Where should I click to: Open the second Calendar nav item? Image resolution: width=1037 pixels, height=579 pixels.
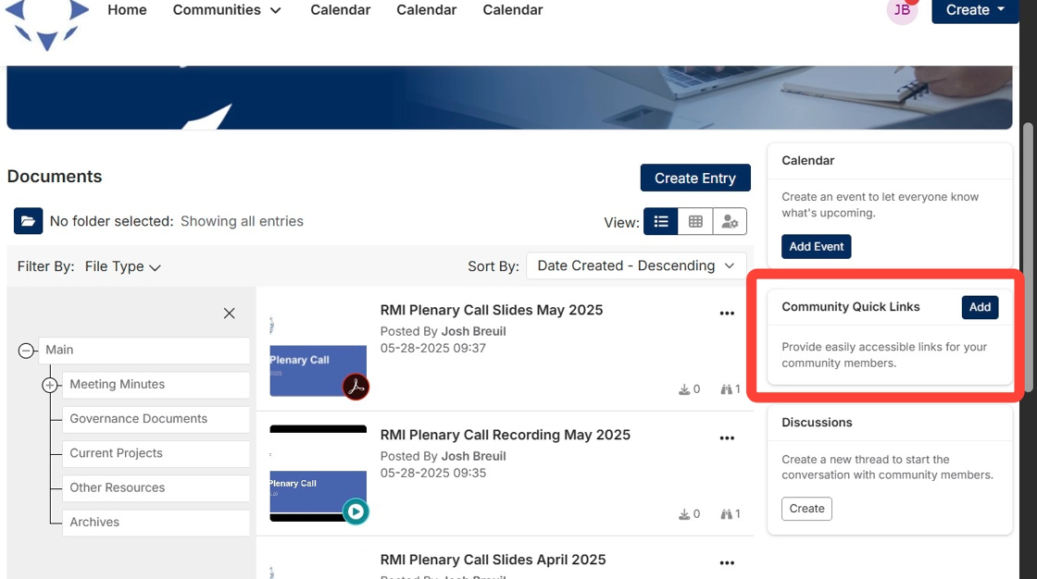click(427, 10)
